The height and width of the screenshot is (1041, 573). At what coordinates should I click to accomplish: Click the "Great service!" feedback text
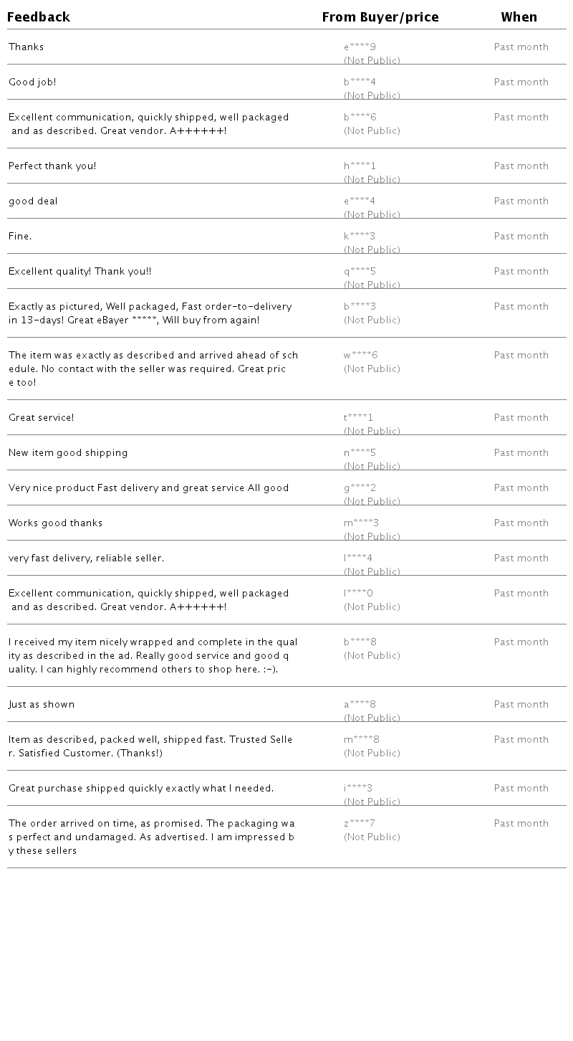(x=42, y=418)
